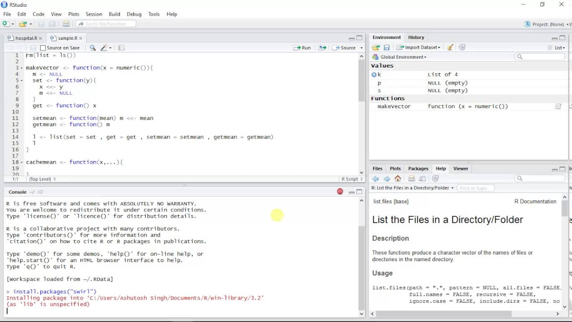Click Compile Notebook icon in the editor toolbar
Viewport: 572px width, 322px height.
click(x=121, y=47)
